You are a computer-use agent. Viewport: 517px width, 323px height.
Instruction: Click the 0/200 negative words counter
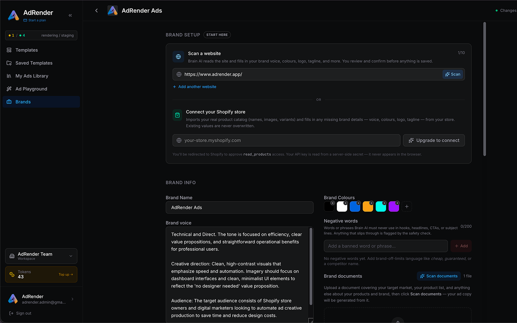tap(466, 227)
